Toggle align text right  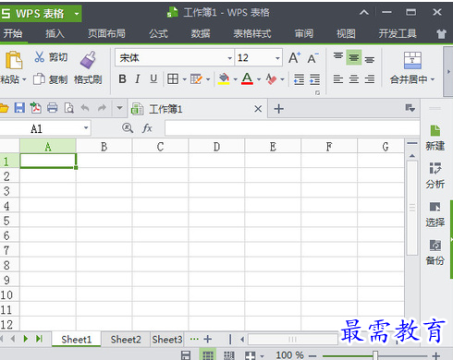coord(370,79)
